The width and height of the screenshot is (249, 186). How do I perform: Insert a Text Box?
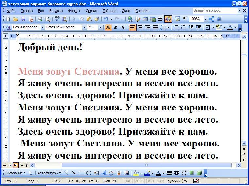coord(96,173)
